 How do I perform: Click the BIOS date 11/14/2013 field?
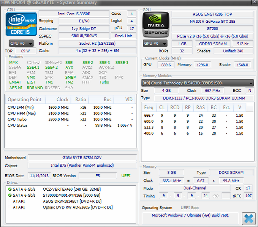39,175
